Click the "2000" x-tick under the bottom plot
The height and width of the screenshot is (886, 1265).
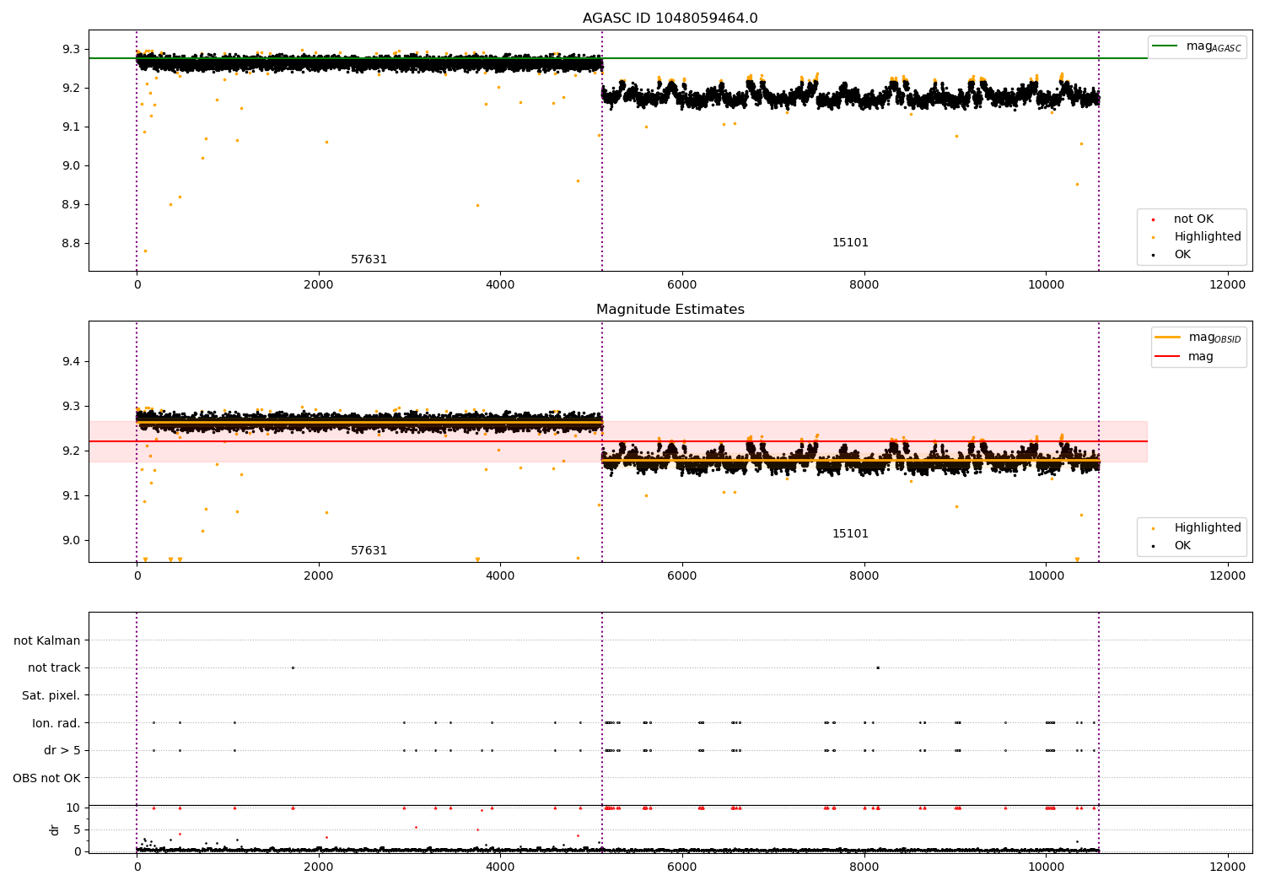(x=318, y=867)
